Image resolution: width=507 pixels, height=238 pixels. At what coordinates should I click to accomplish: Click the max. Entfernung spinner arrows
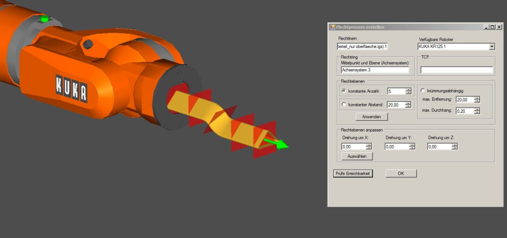(476, 99)
